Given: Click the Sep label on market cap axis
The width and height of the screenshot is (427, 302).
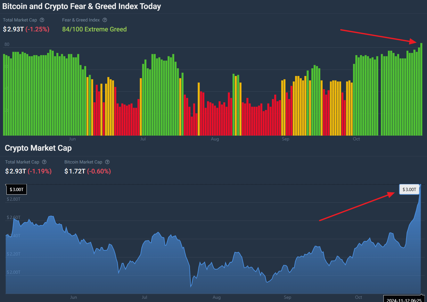Looking at the screenshot, I should coord(287,297).
